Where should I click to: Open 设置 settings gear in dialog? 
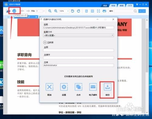[64, 87]
